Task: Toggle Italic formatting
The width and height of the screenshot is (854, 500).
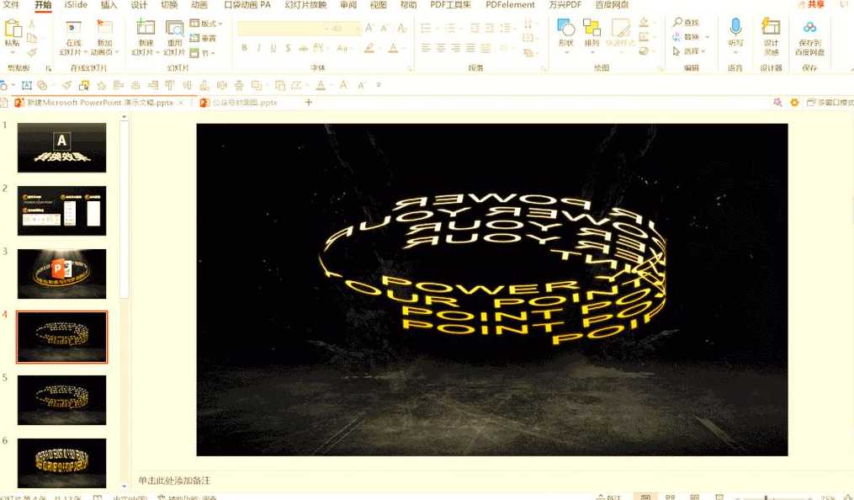Action: pos(258,48)
